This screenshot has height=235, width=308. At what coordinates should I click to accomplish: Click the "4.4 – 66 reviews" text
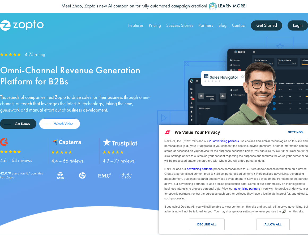[67, 161]
